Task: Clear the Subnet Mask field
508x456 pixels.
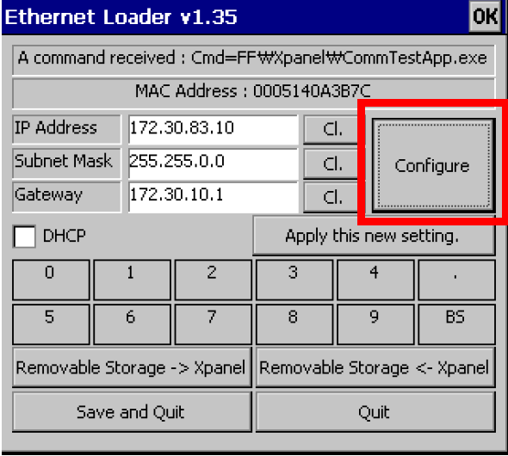Action: coord(332,163)
